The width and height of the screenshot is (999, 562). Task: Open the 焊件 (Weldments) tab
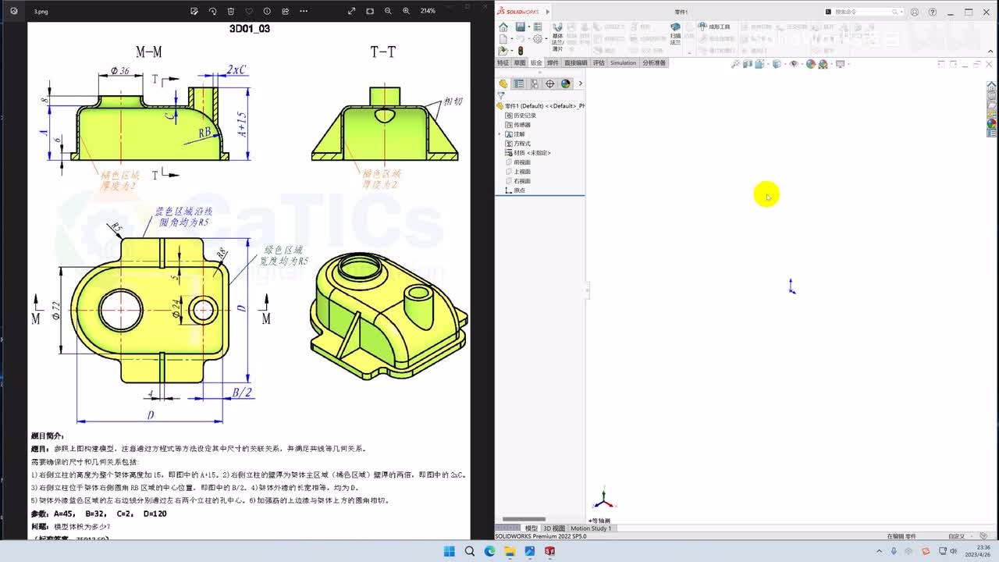point(553,63)
